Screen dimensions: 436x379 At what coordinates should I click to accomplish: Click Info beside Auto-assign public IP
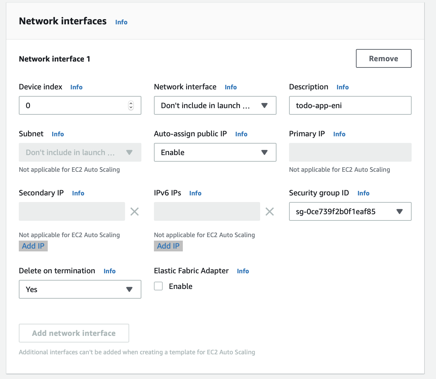point(241,134)
